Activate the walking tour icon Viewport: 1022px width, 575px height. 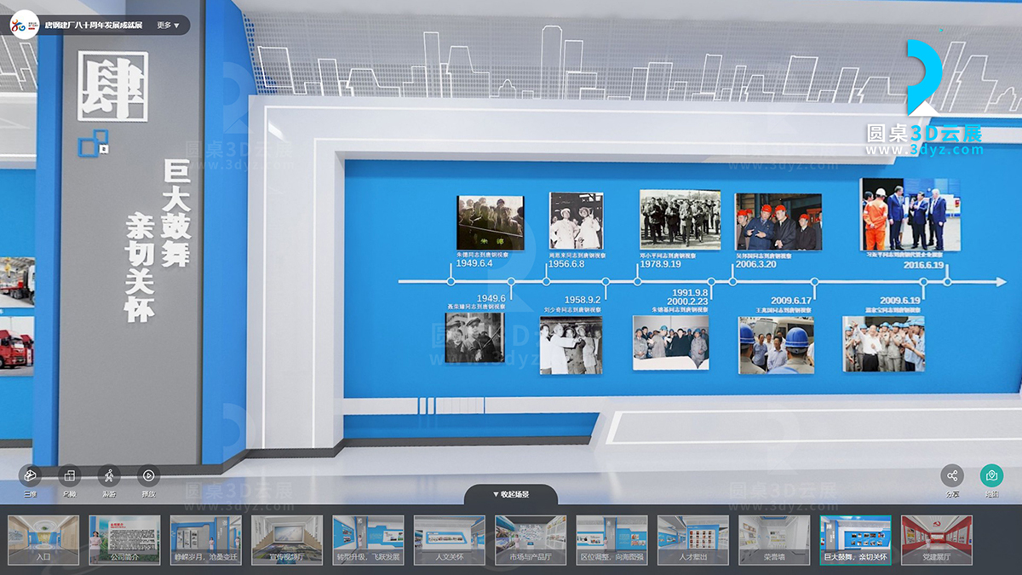point(109,475)
